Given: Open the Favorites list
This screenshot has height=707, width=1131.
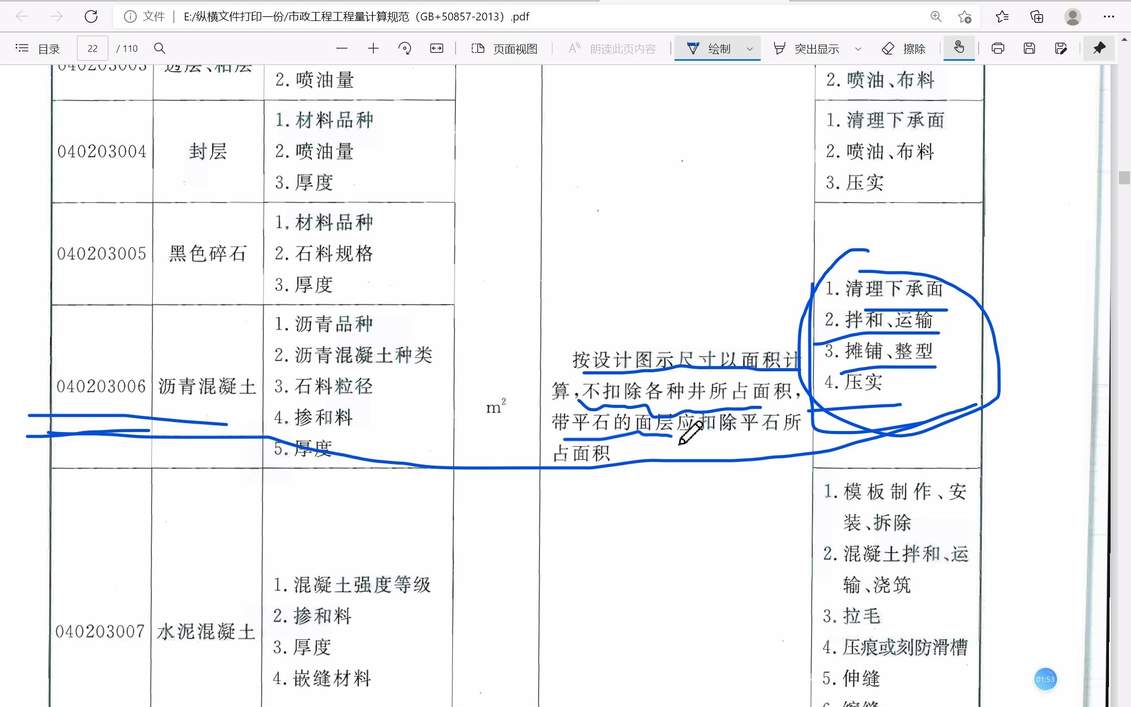Looking at the screenshot, I should pos(1002,17).
